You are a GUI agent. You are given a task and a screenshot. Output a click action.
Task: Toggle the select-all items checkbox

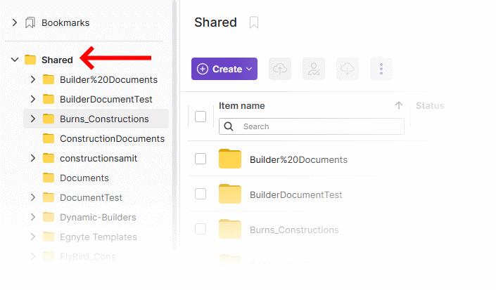point(201,117)
